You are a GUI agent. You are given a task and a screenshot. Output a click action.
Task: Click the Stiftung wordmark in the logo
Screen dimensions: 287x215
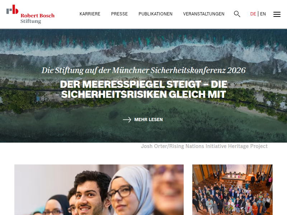tap(30, 21)
